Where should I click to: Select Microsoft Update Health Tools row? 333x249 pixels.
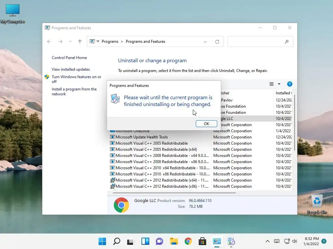point(201,137)
